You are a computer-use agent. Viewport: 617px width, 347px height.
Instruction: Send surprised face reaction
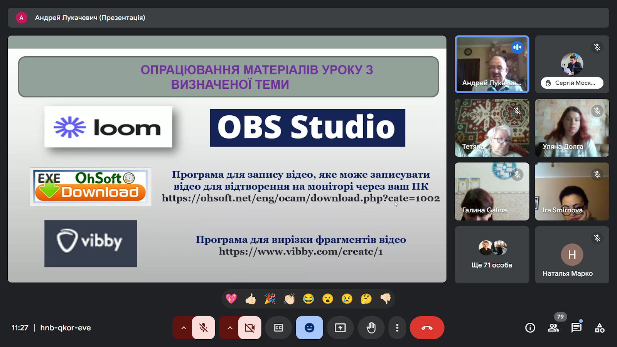pyautogui.click(x=328, y=299)
